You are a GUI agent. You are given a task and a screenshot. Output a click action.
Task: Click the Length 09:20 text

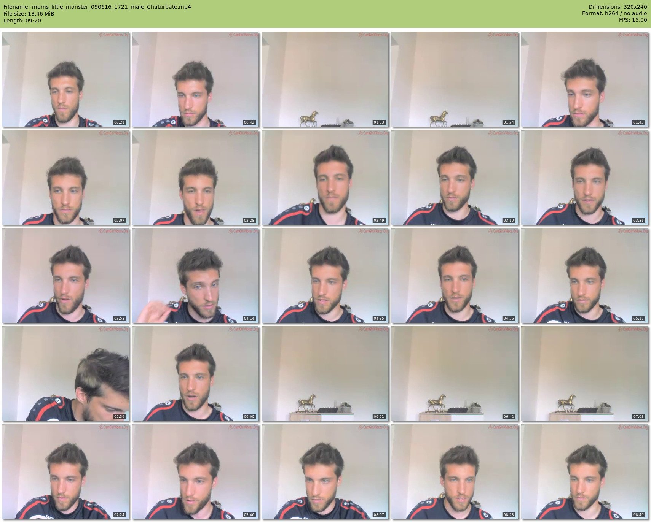pos(22,21)
